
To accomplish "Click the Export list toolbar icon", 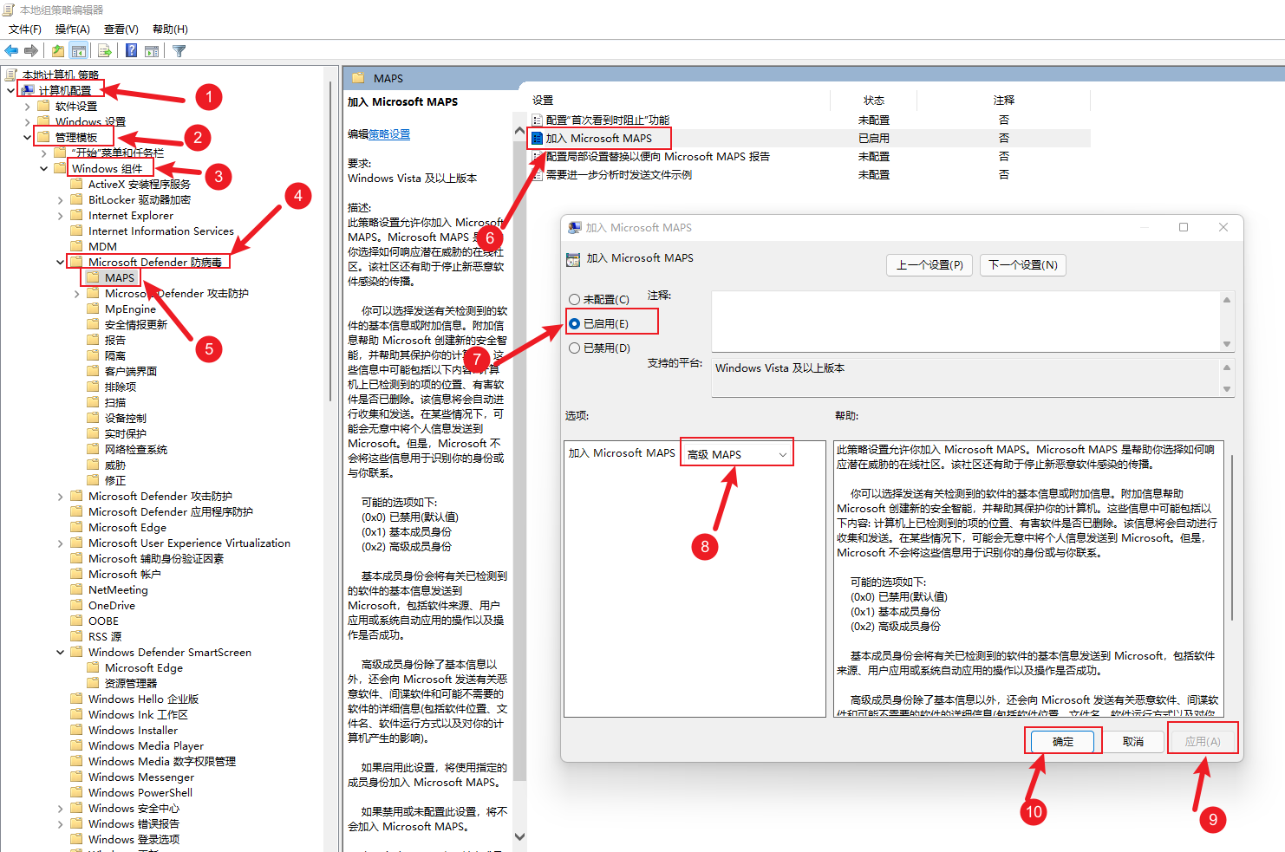I will pyautogui.click(x=105, y=51).
